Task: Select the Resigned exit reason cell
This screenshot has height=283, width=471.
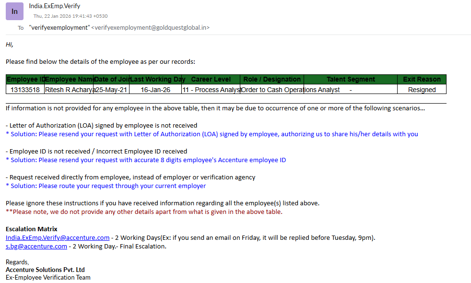Action: click(422, 90)
